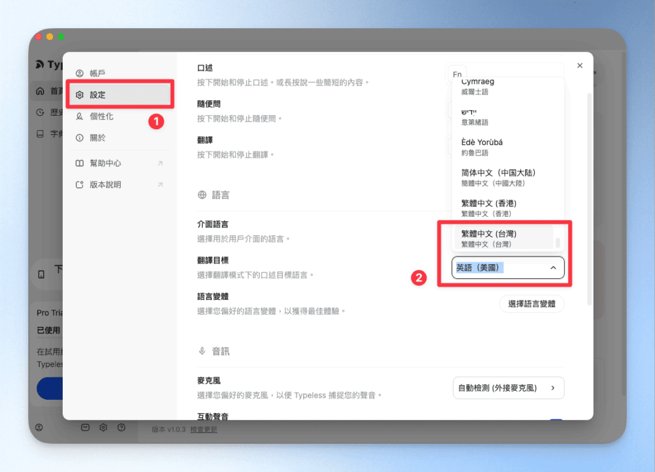This screenshot has height=472, width=655.
Task: Click the 幫助中心 book icon
Action: click(x=81, y=162)
